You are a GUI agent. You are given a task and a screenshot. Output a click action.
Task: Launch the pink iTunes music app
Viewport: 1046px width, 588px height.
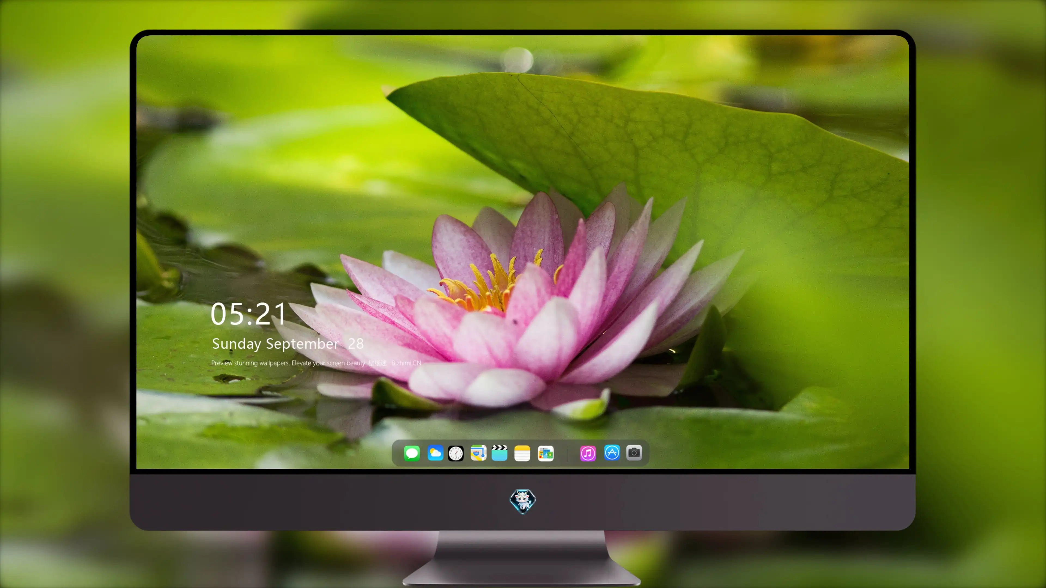[588, 453]
